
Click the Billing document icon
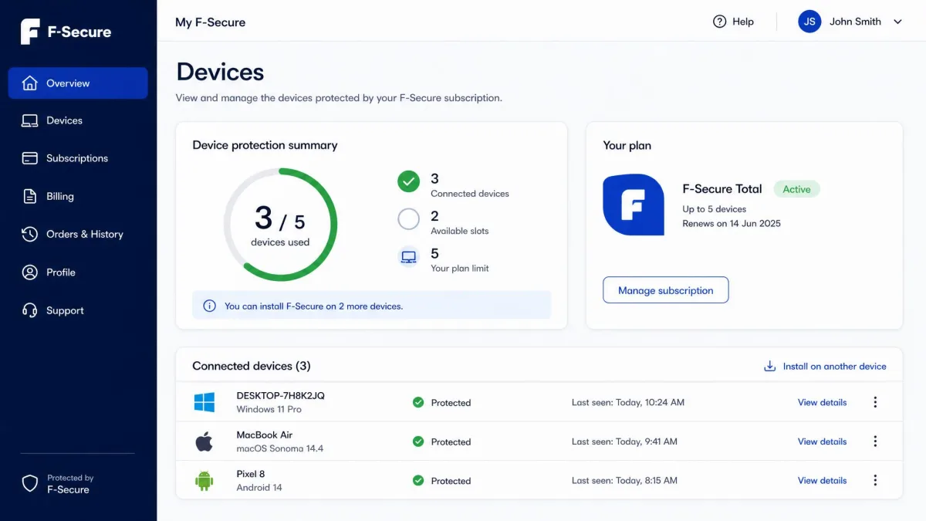(29, 196)
